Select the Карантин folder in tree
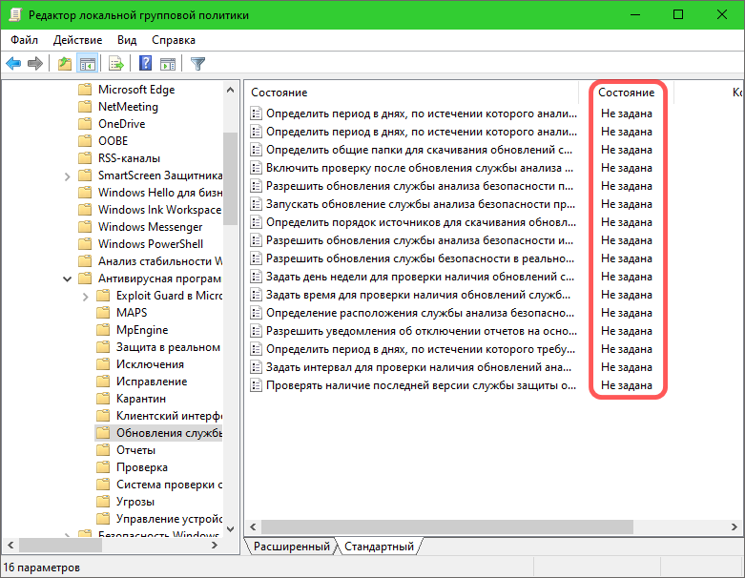This screenshot has height=578, width=745. [140, 399]
